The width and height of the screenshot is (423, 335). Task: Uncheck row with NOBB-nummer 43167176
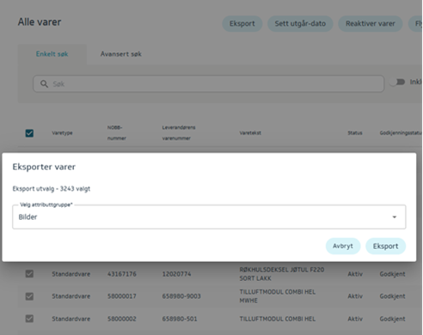point(29,274)
